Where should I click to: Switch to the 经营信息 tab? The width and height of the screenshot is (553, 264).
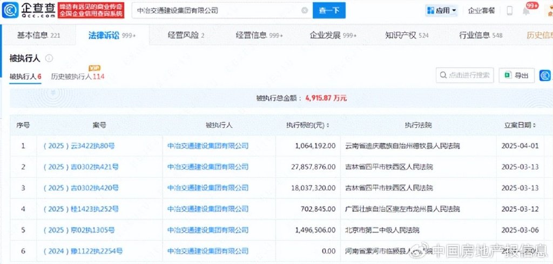[x=259, y=35]
